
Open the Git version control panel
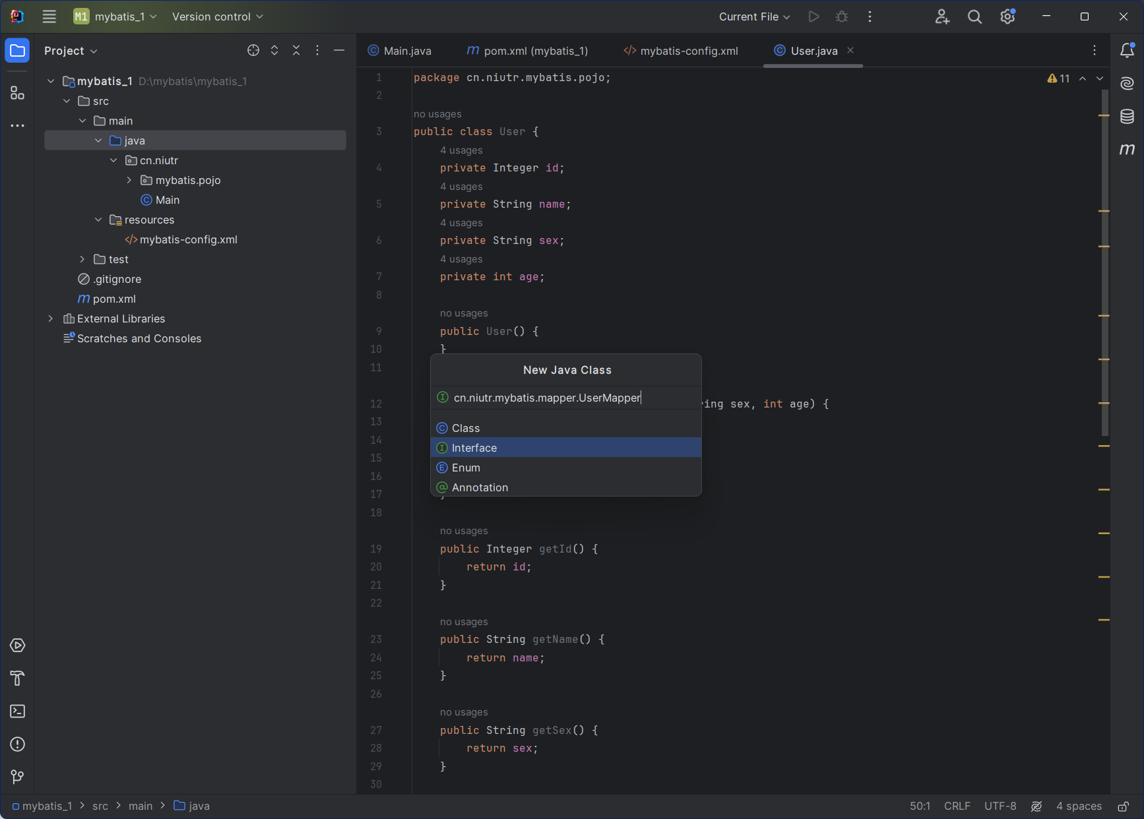pyautogui.click(x=17, y=777)
